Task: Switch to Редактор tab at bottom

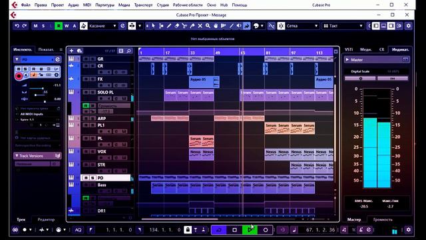Action: pos(46,219)
